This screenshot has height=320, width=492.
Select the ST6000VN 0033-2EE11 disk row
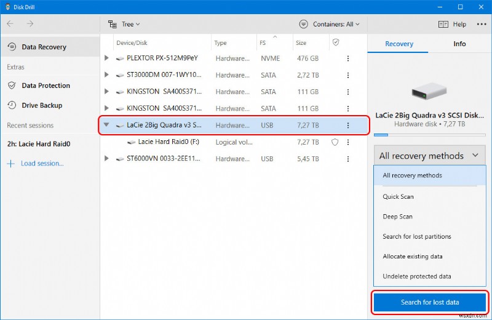234,159
